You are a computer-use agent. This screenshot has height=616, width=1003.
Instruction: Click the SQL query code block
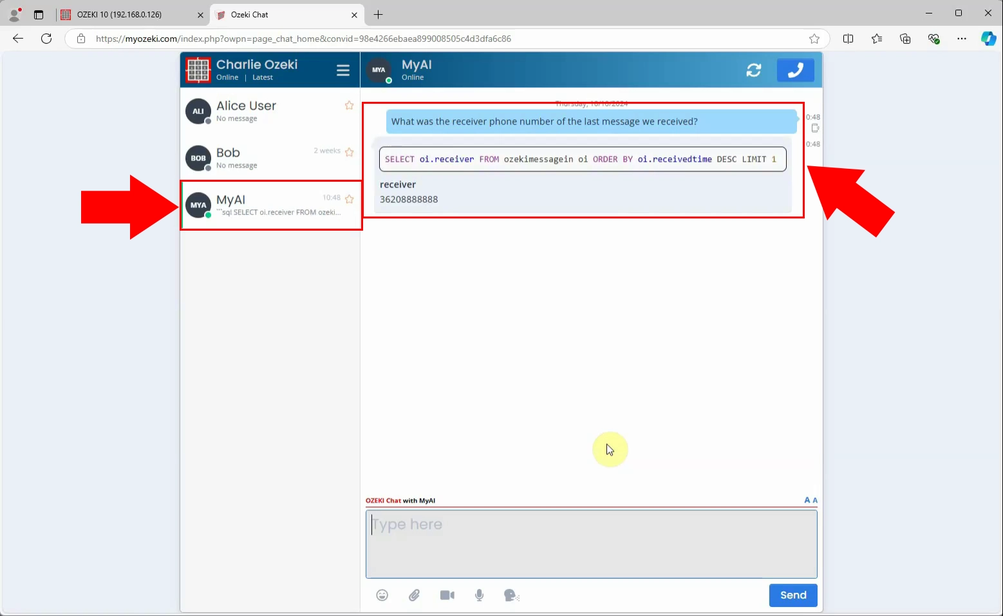coord(583,159)
